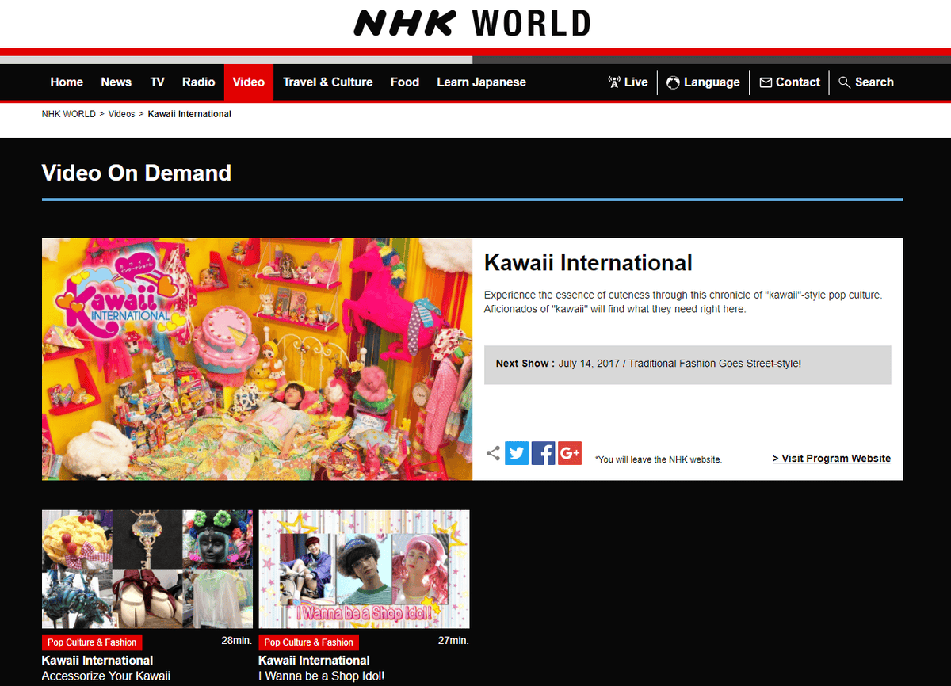This screenshot has height=686, width=951.
Task: Click the Kawaii International breadcrumb text
Action: (x=189, y=114)
